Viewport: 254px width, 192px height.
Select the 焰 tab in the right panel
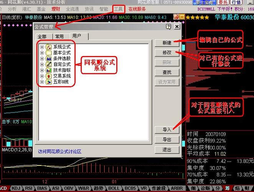(238, 188)
